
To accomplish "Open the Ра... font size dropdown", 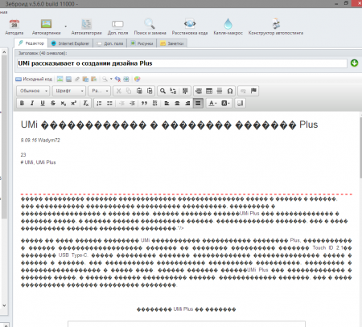I will coord(100,91).
